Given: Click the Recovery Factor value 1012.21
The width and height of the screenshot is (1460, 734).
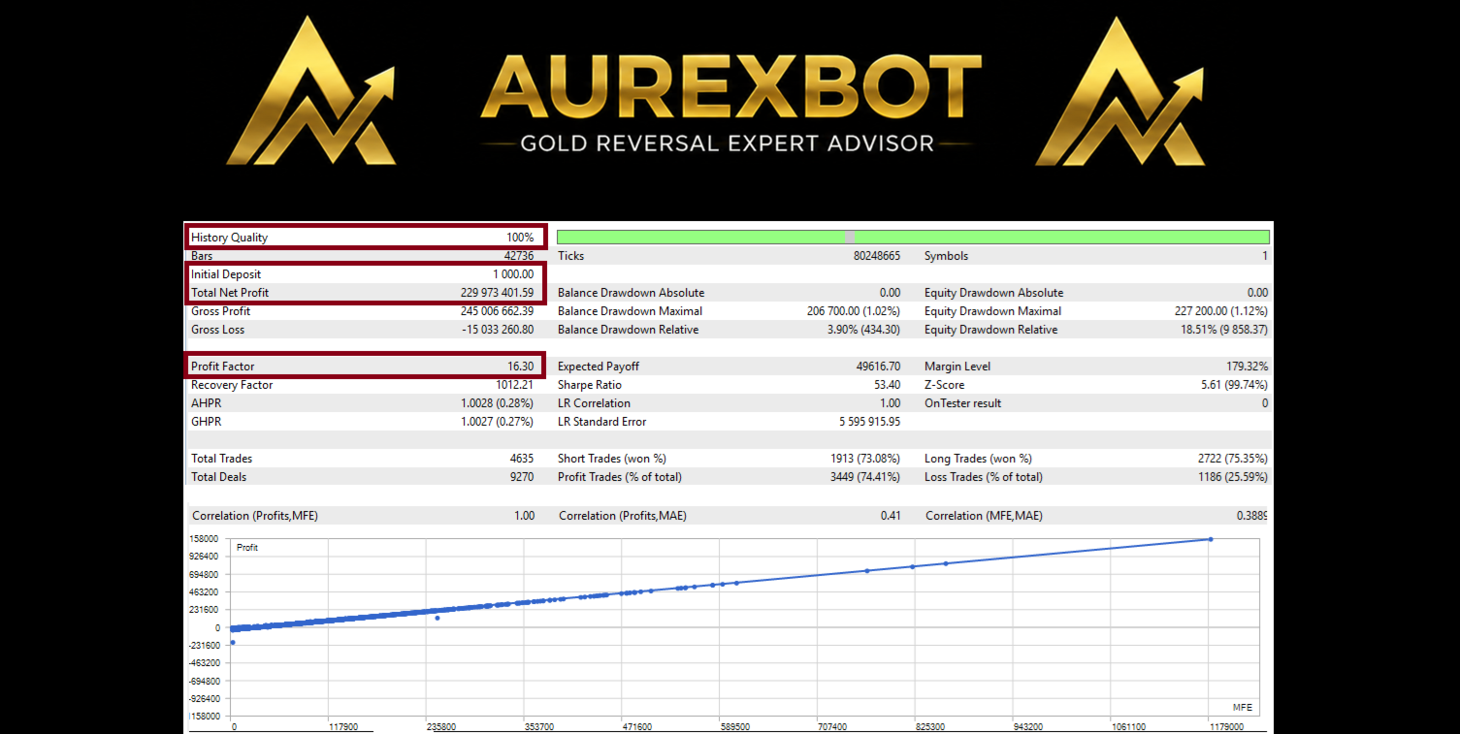Looking at the screenshot, I should click(x=515, y=385).
